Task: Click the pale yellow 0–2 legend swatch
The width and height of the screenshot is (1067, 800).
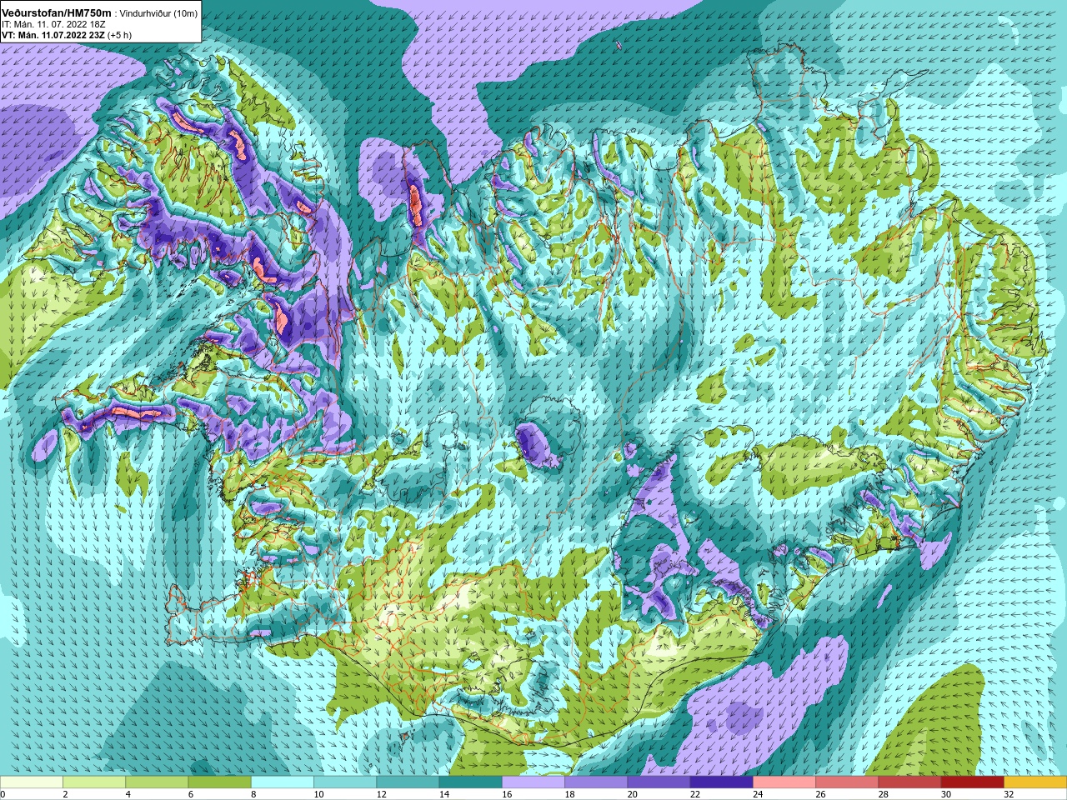Action: pyautogui.click(x=32, y=782)
